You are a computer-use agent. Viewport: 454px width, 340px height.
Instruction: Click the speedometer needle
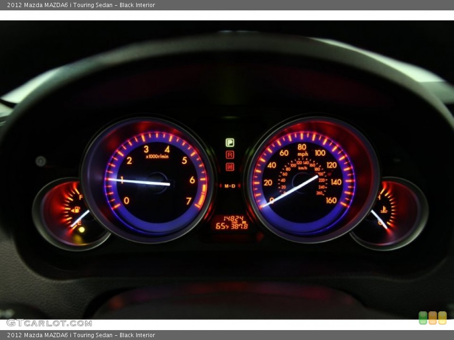pos(289,191)
